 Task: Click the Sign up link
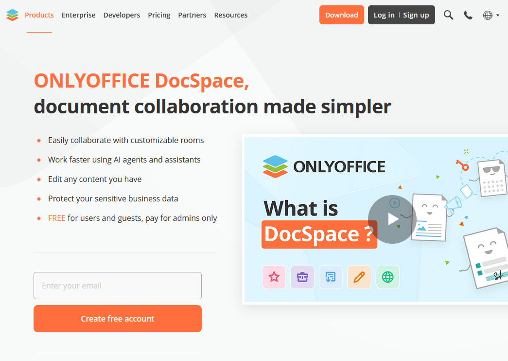(x=416, y=15)
